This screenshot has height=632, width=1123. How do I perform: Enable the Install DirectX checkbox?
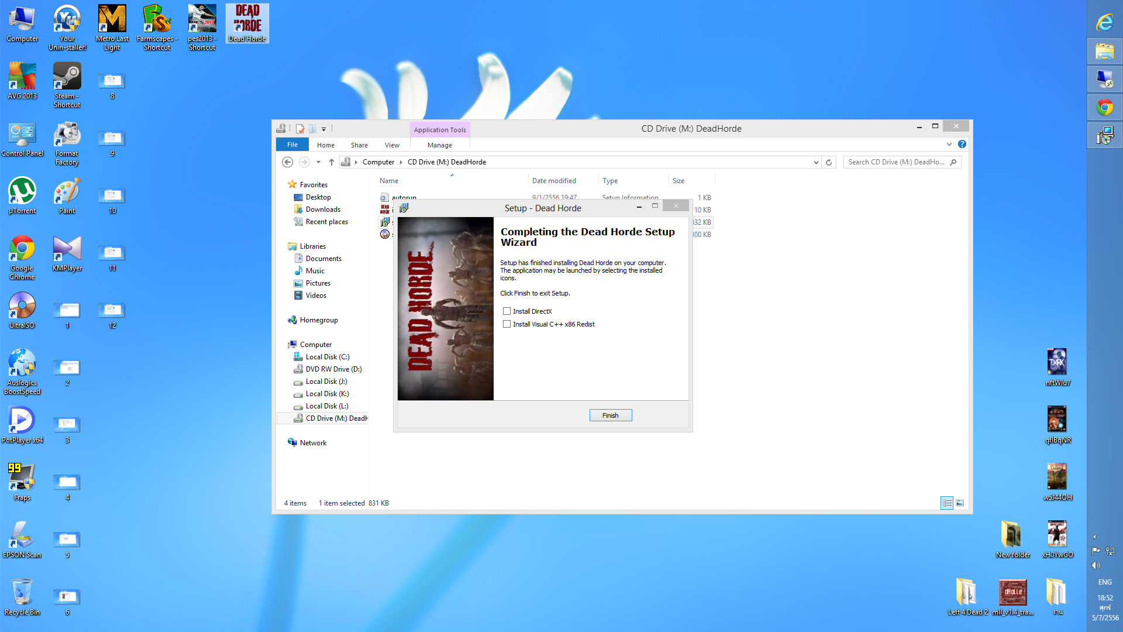[x=507, y=311]
